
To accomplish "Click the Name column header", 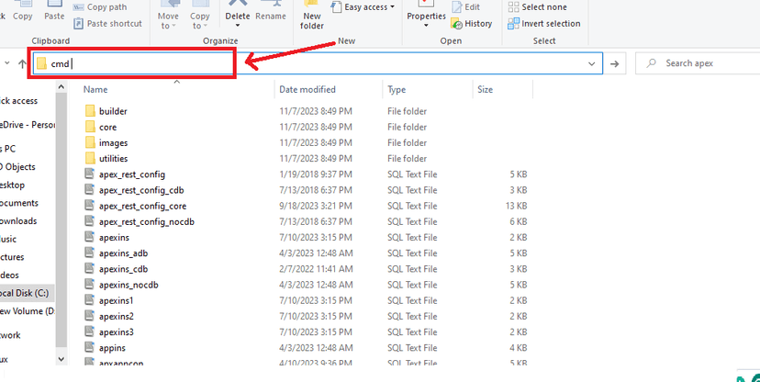I will [x=95, y=90].
